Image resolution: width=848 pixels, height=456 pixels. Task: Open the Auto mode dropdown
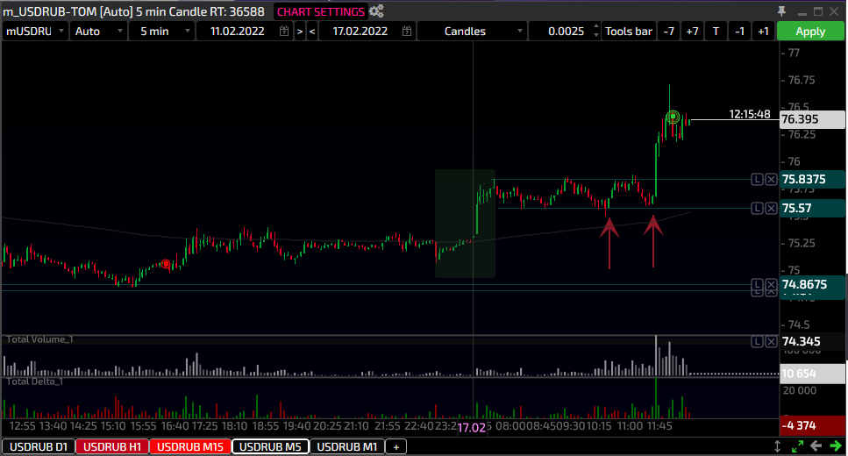[97, 31]
